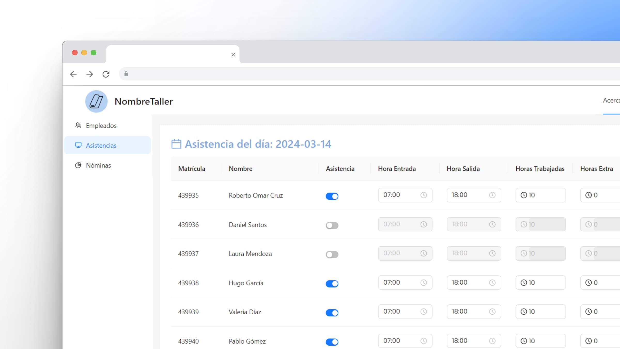This screenshot has width=620, height=349.
Task: Open the Empleados sidebar menu item
Action: point(101,126)
